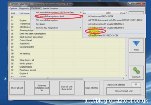Click the green chain Connect icon
The height and width of the screenshot is (105, 151).
[x=136, y=71]
